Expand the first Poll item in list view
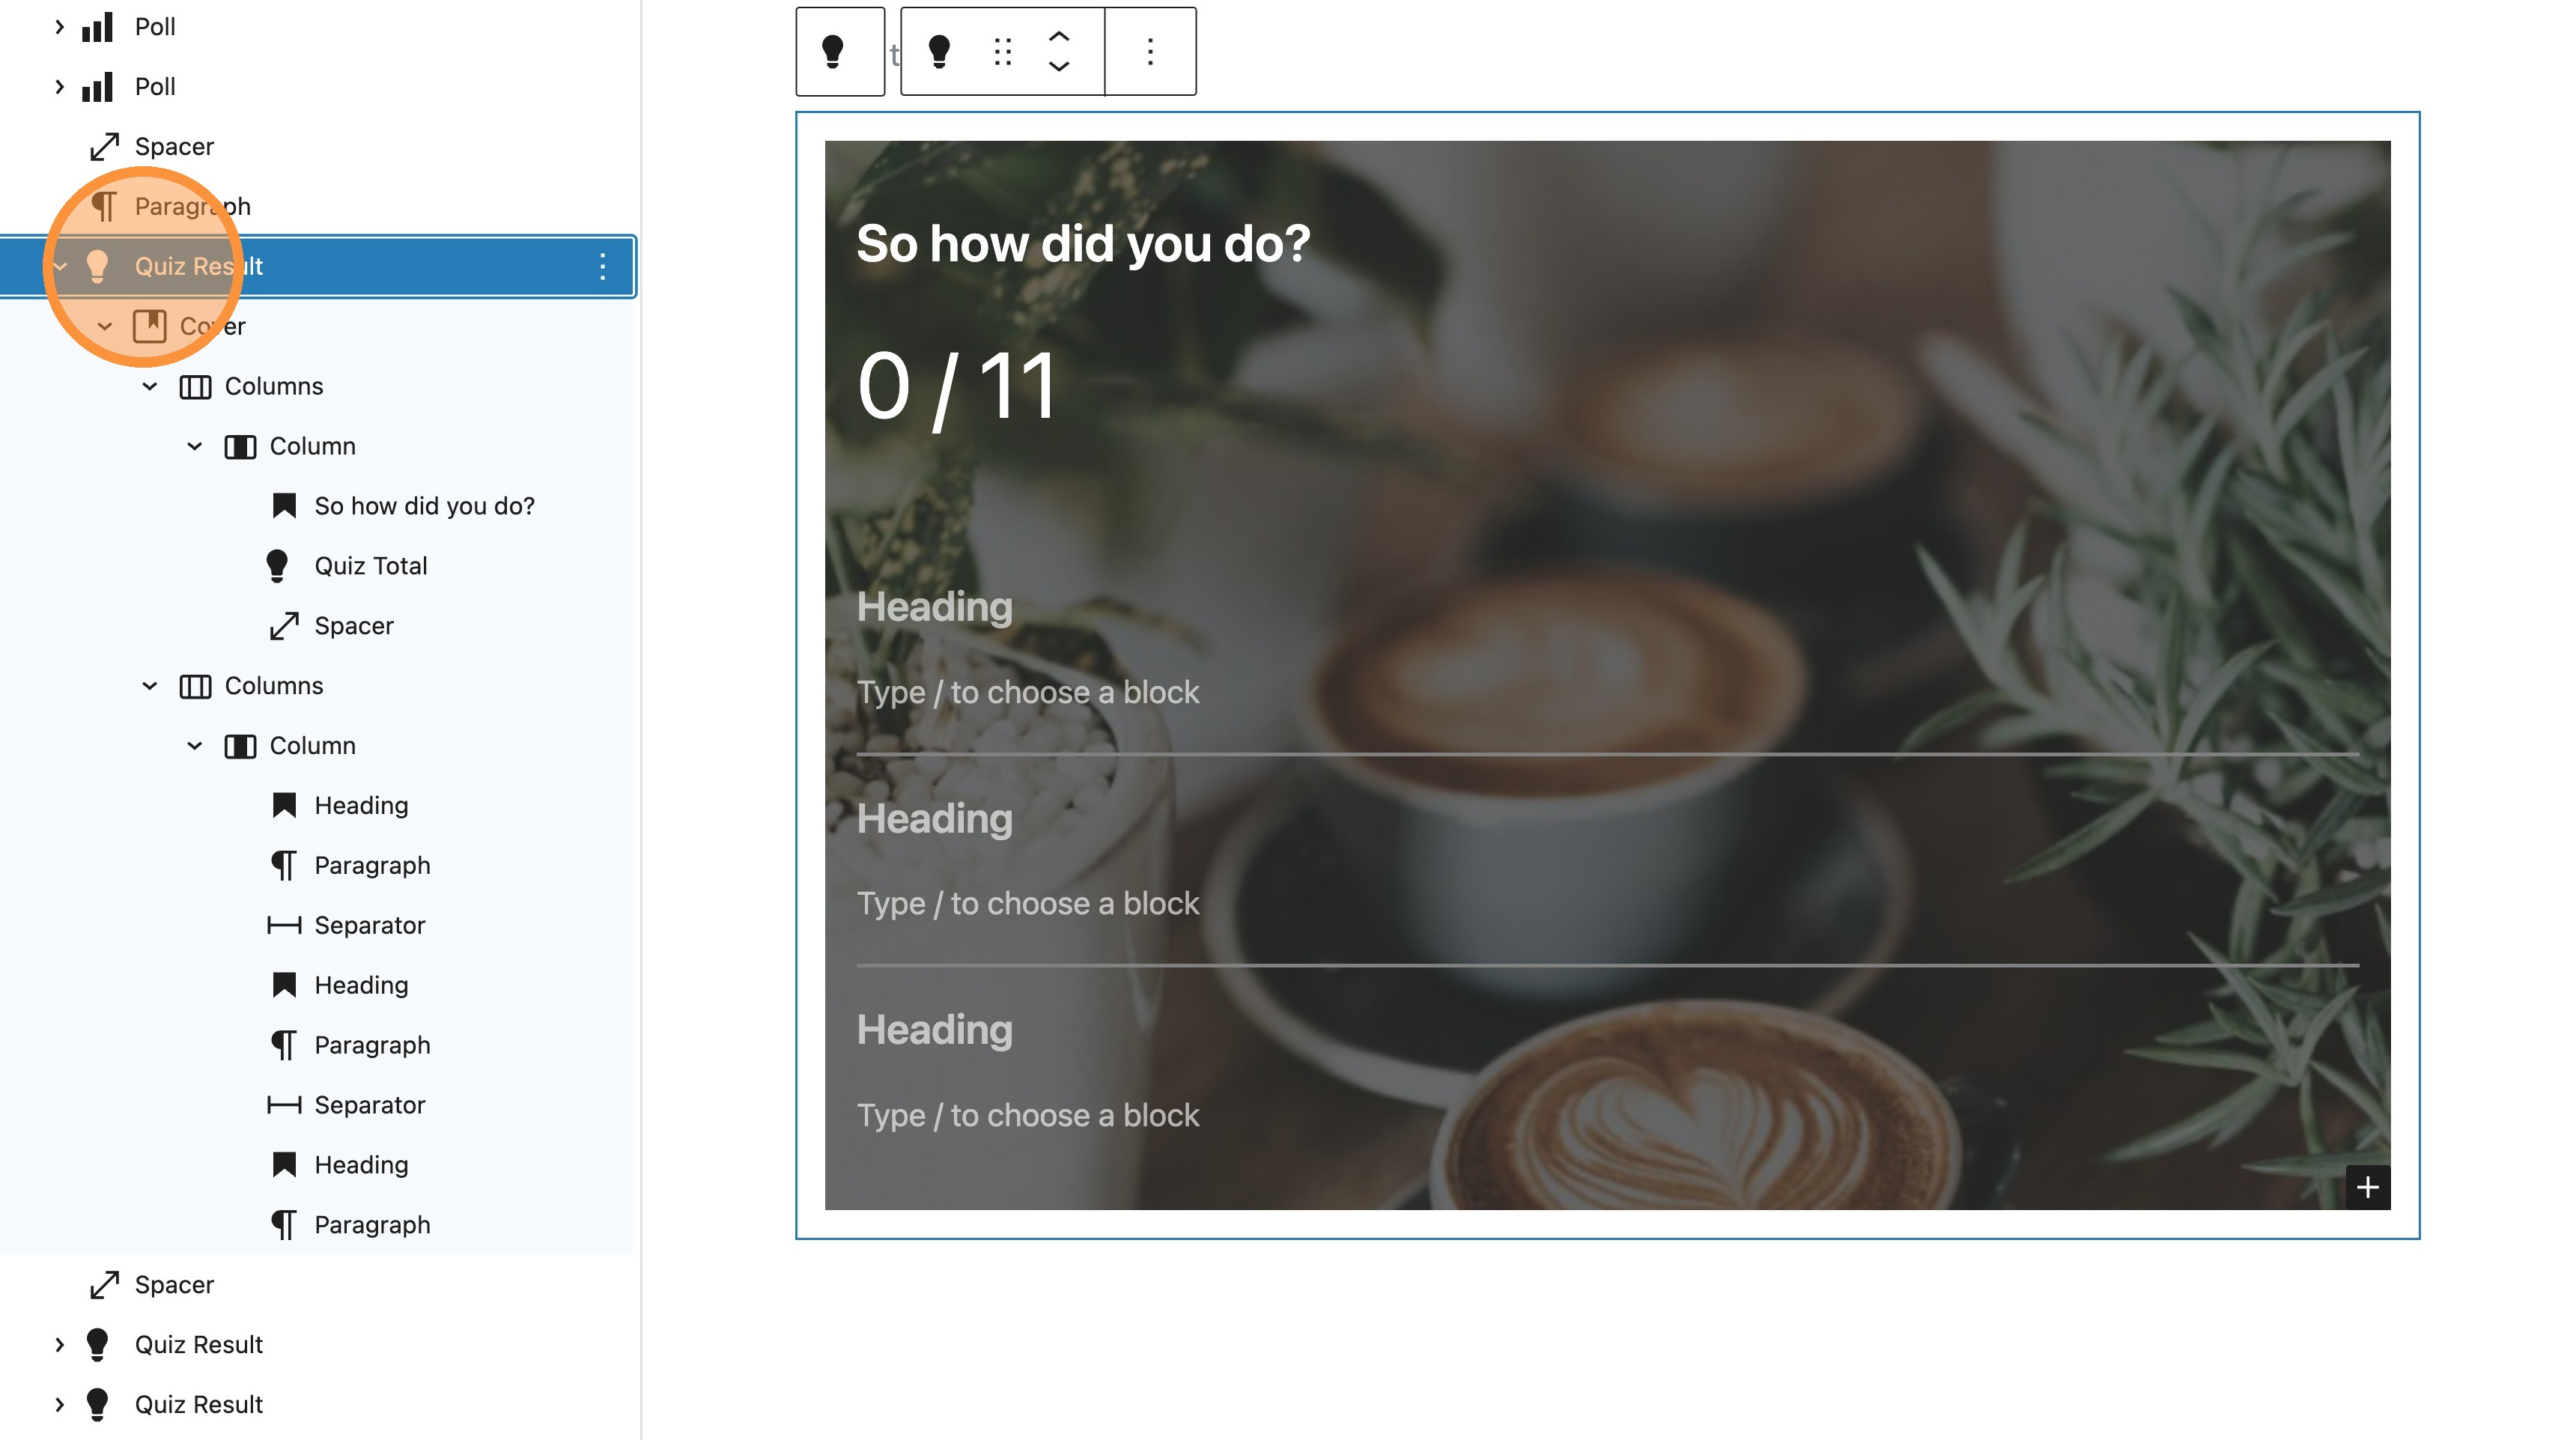The width and height of the screenshot is (2576, 1440). pos(60,27)
